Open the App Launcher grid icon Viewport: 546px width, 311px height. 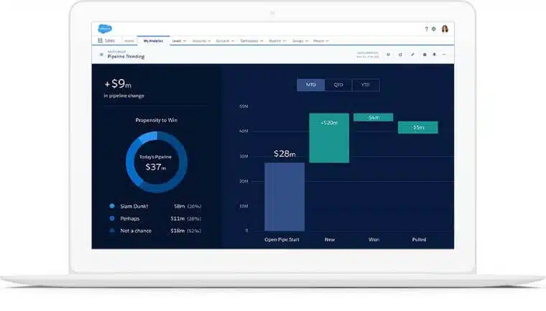(x=101, y=41)
